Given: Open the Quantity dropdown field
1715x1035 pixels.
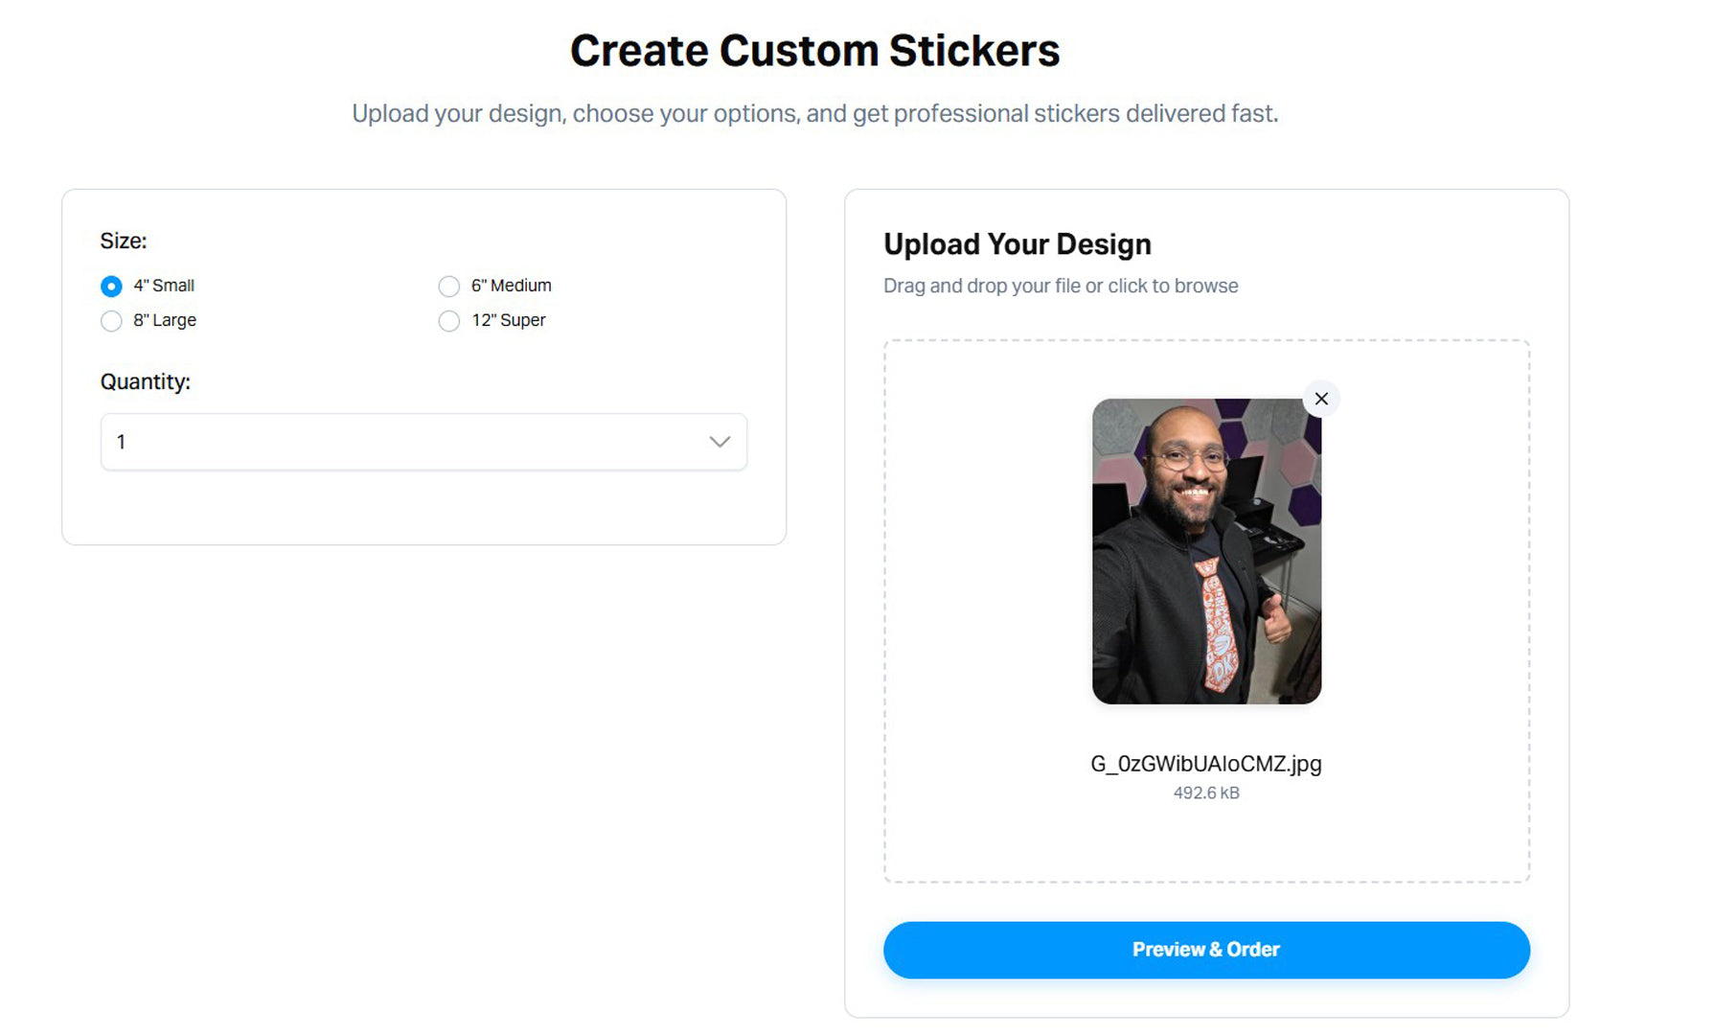Looking at the screenshot, I should [x=423, y=442].
